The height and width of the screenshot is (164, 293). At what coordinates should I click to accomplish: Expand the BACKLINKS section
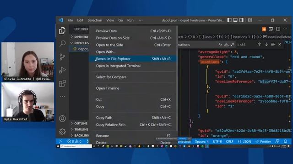tap(79, 135)
